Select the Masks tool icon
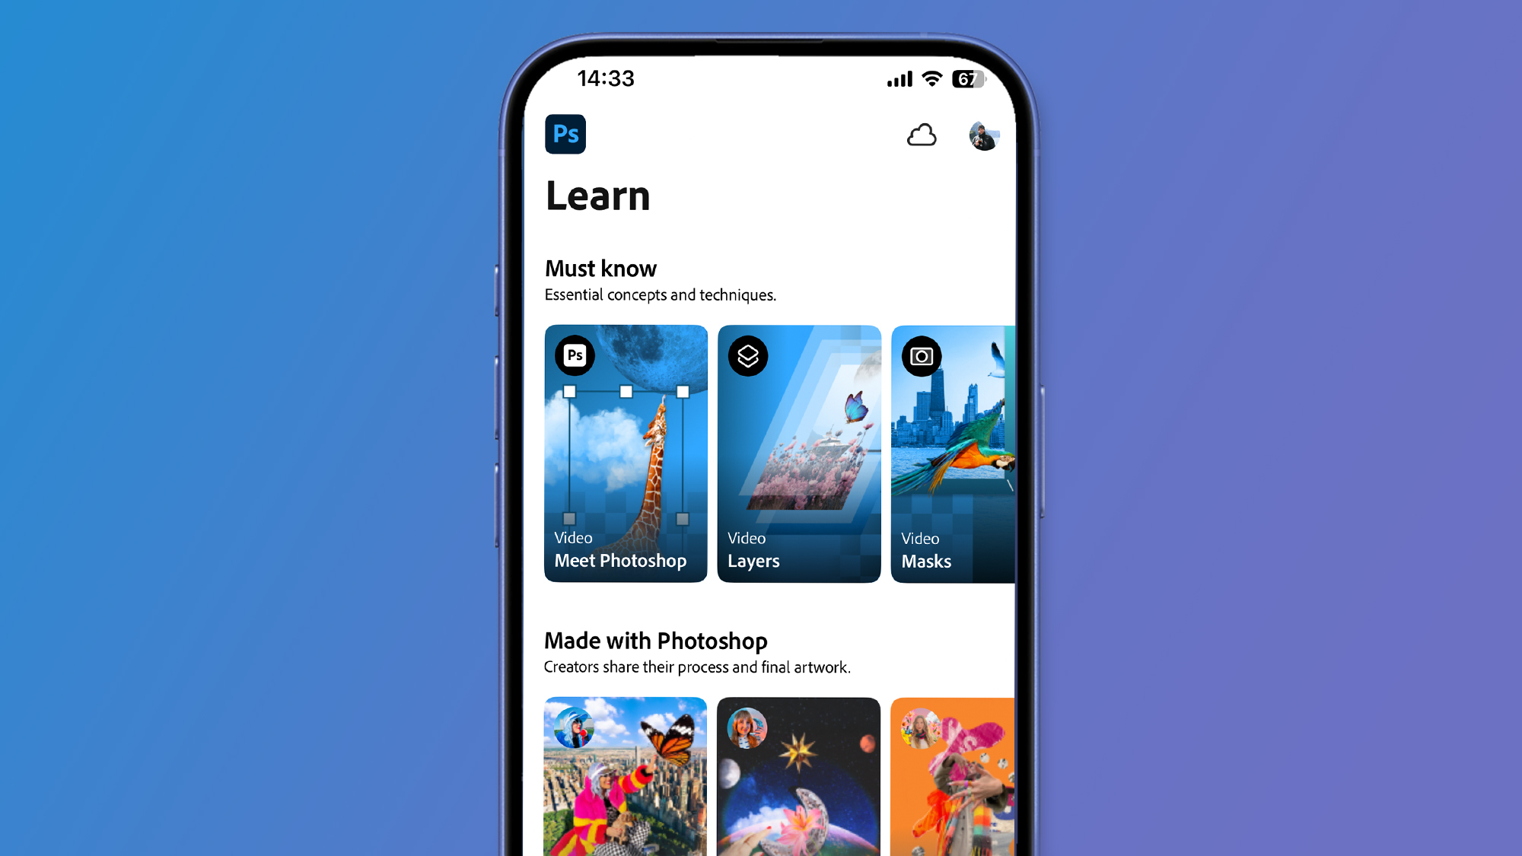Viewport: 1522px width, 856px height. click(921, 356)
